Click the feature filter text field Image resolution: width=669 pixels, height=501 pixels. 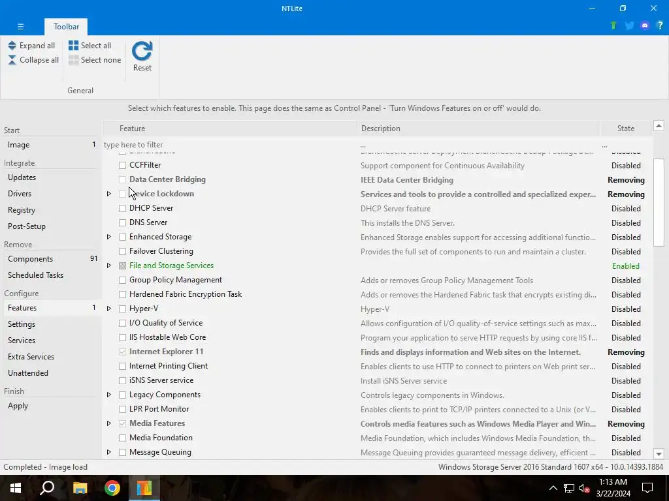click(229, 145)
